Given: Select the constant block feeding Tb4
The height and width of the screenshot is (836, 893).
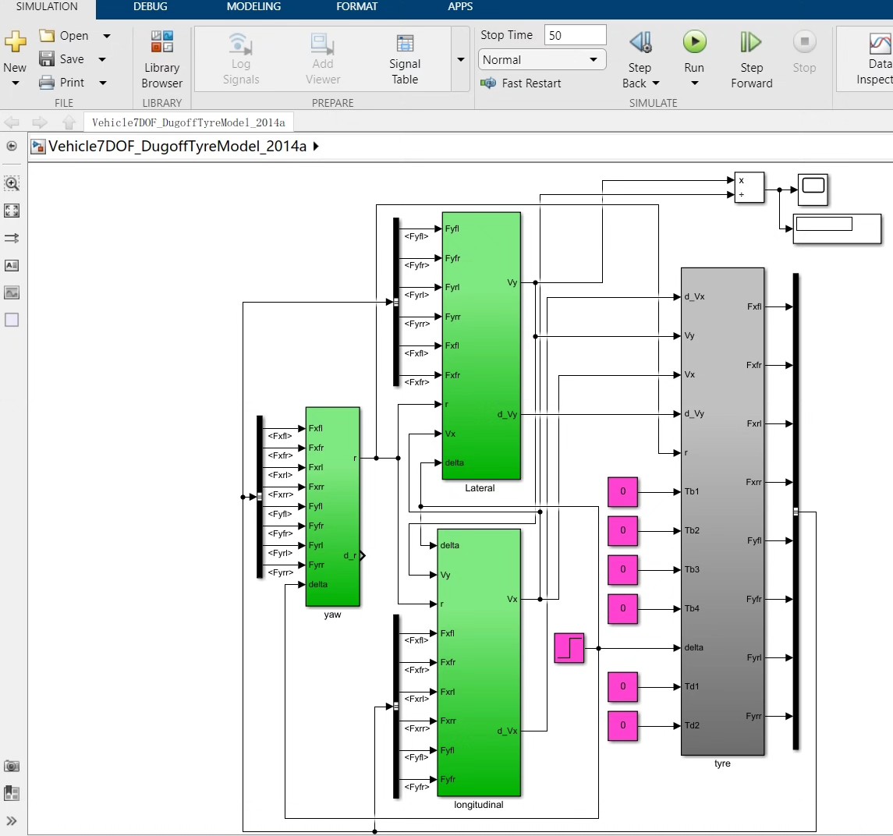Looking at the screenshot, I should (622, 609).
